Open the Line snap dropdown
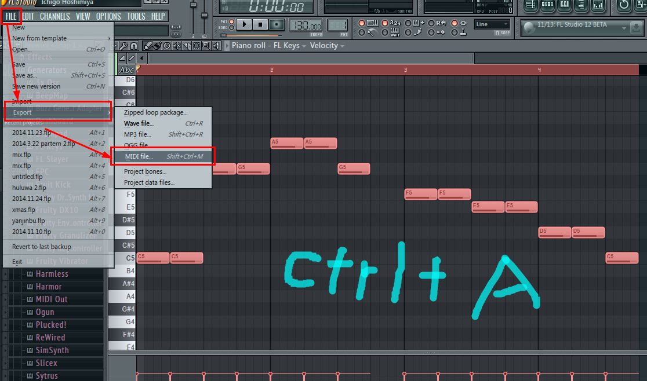This screenshot has height=381, width=647. click(x=492, y=24)
